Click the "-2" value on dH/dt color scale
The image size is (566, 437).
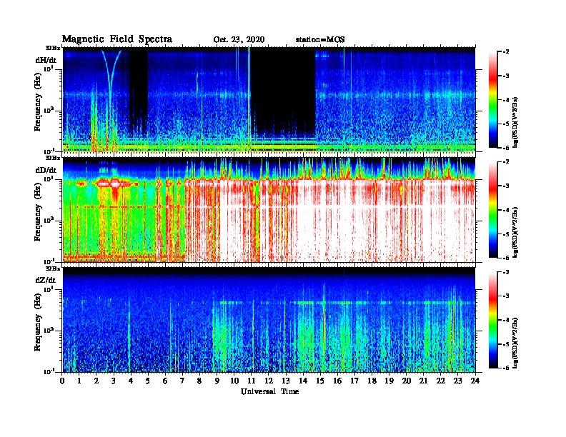tap(507, 52)
